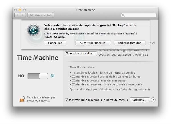Click the "Quan el disc sigui ple" text
The width and height of the screenshot is (171, 124).
click(110, 90)
